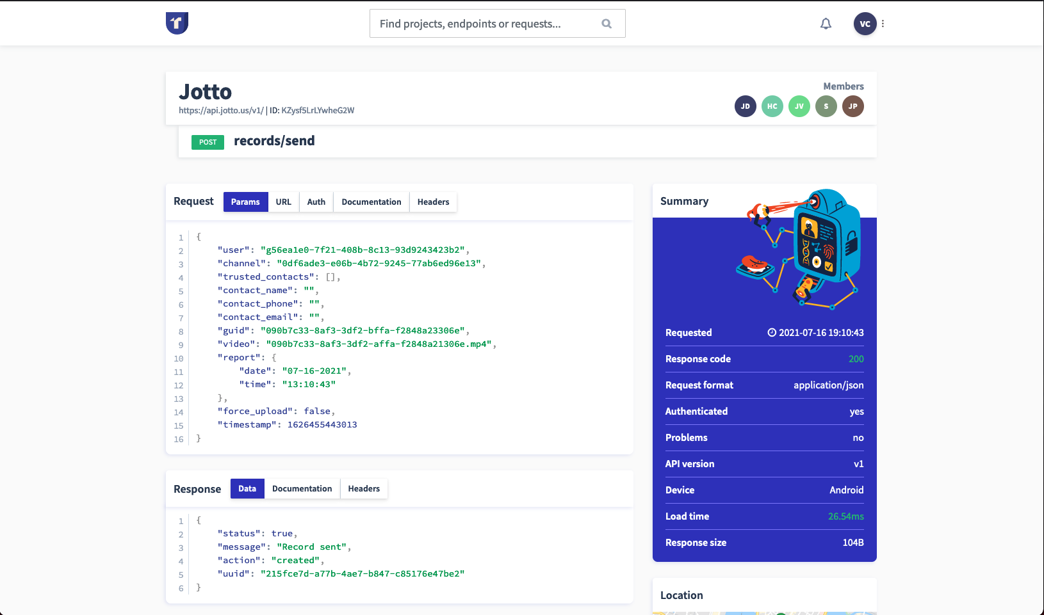Click the response code value 200
Image resolution: width=1044 pixels, height=615 pixels.
point(856,359)
